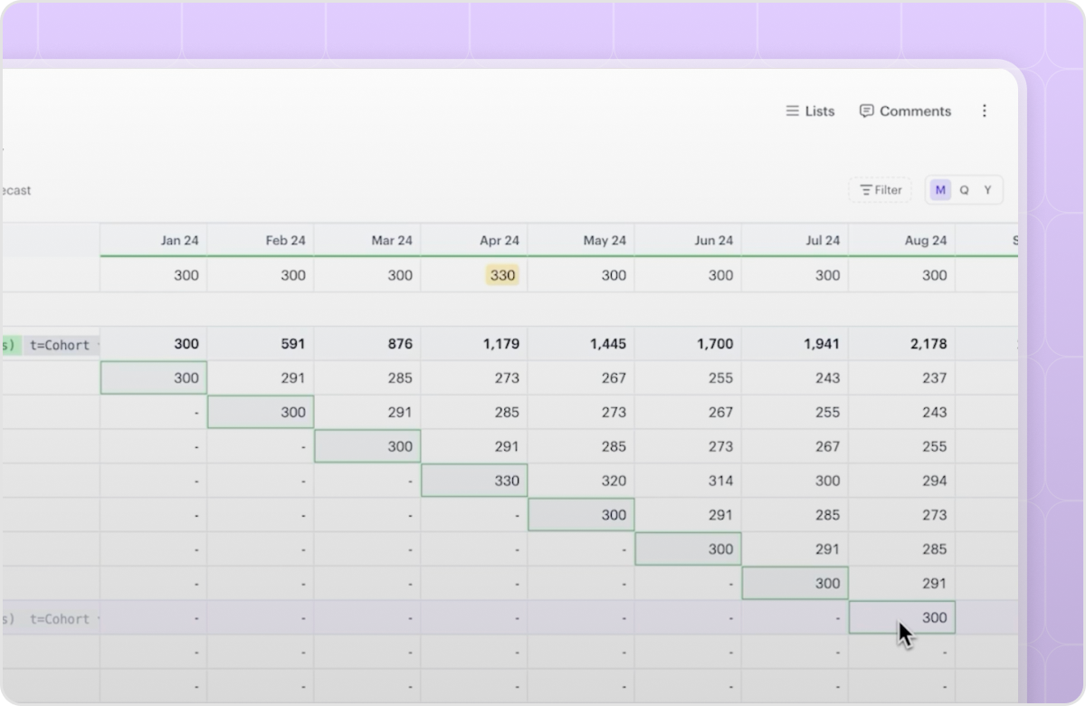Select outlined cohort cell 330 under Apr 24
Viewport: 1086px width, 706px height.
[x=474, y=481]
